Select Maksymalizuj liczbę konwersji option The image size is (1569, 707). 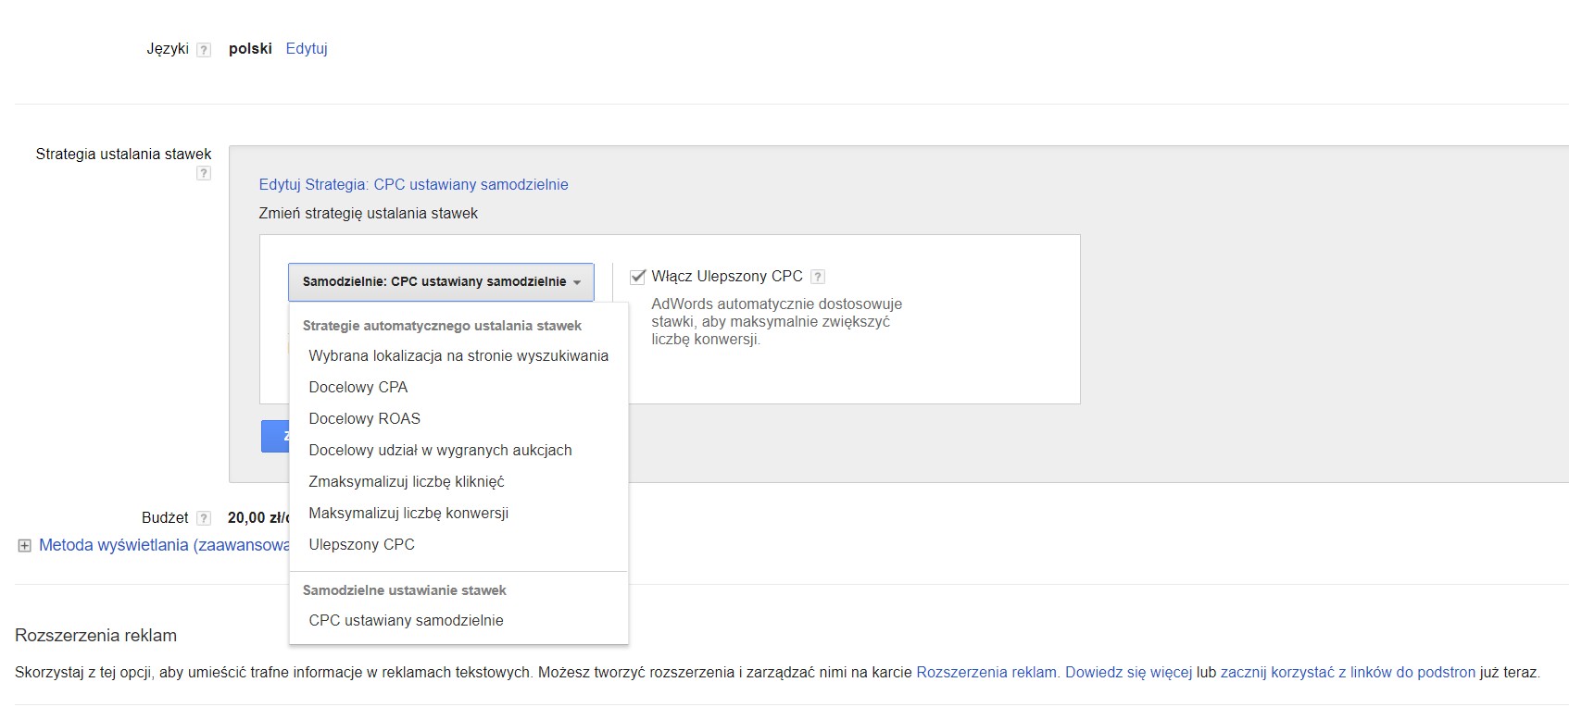(x=408, y=514)
